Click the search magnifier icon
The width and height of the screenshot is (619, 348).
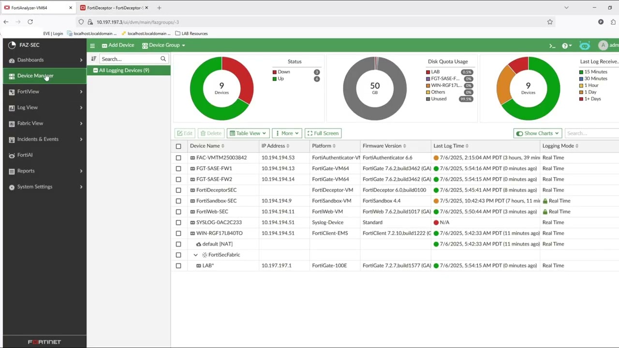[x=163, y=59]
